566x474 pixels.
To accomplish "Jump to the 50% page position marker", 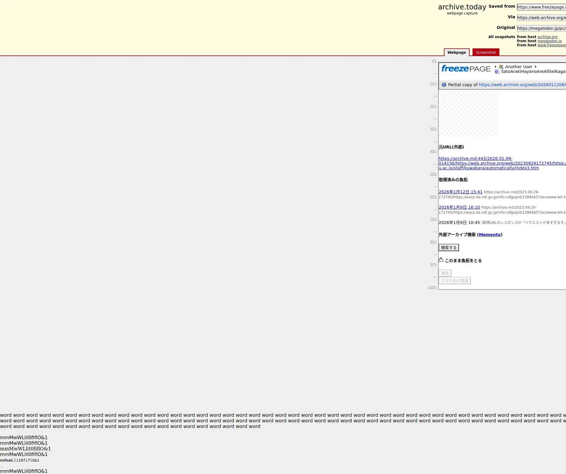I will tap(433, 174).
